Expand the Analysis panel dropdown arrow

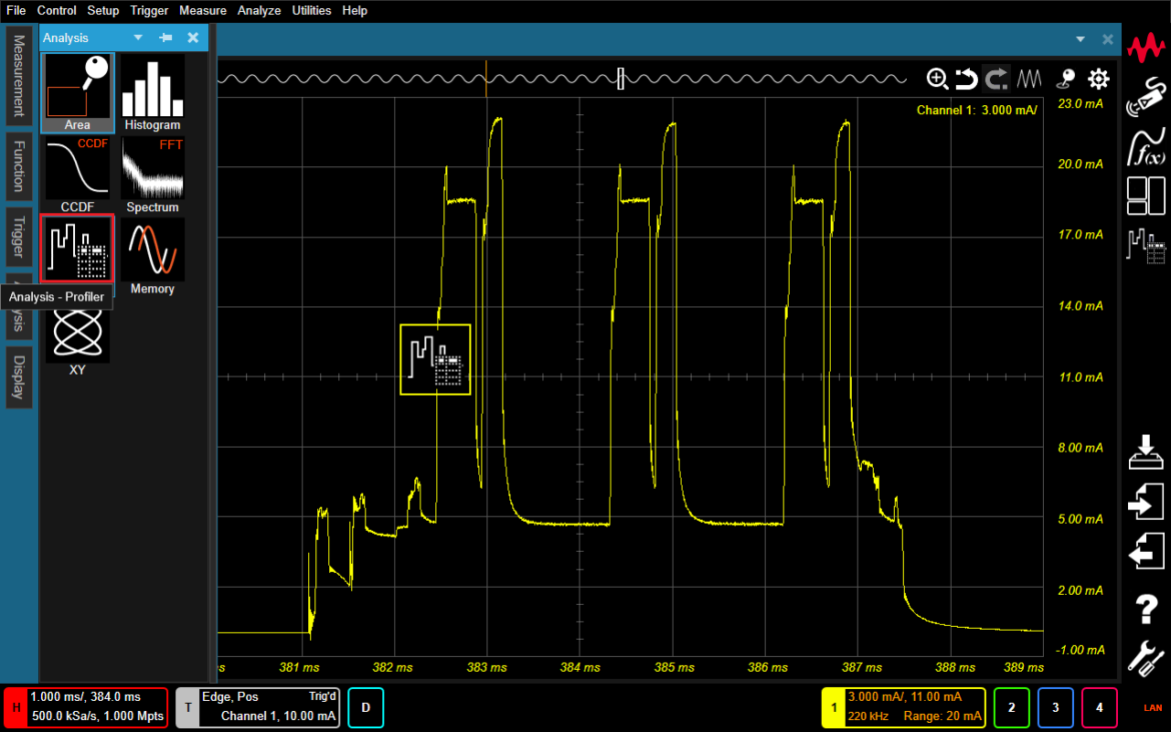click(138, 37)
